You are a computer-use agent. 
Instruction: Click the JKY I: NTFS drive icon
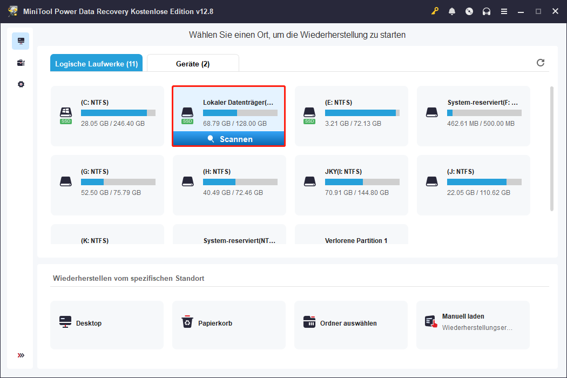click(x=309, y=181)
